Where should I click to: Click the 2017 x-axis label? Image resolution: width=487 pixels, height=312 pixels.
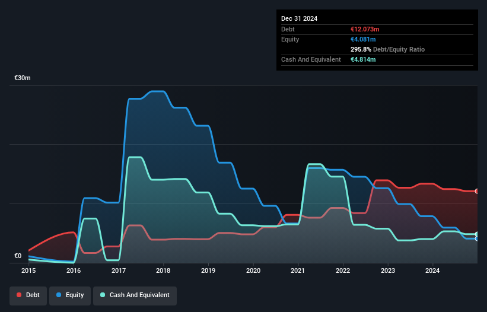[119, 270]
